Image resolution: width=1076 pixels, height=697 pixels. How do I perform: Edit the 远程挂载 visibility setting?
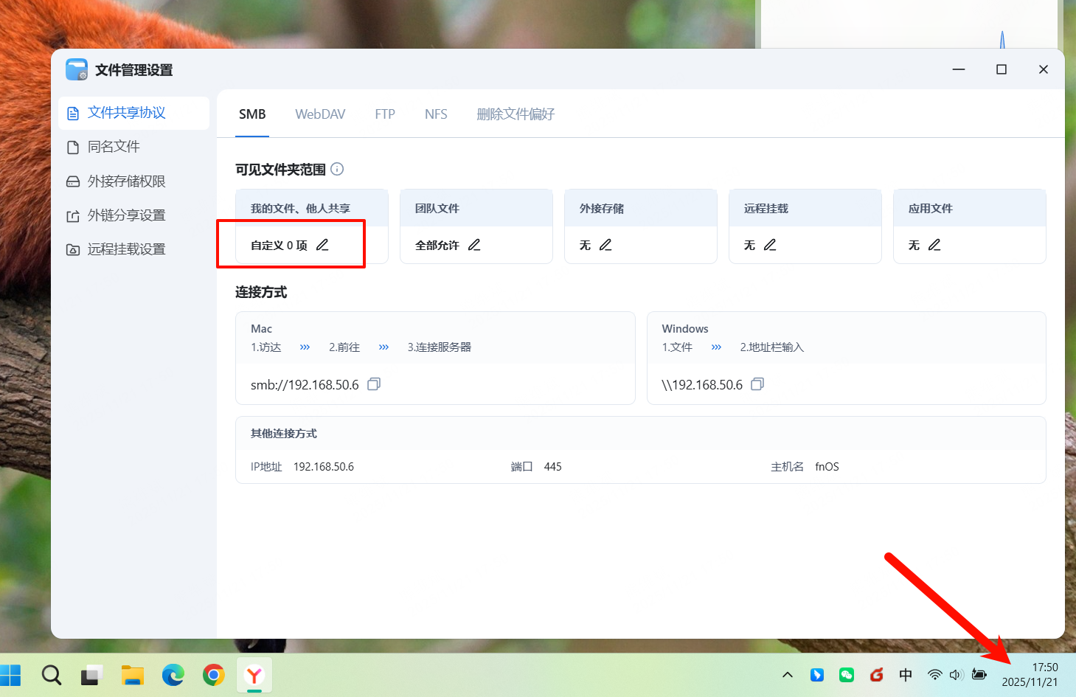(x=770, y=245)
